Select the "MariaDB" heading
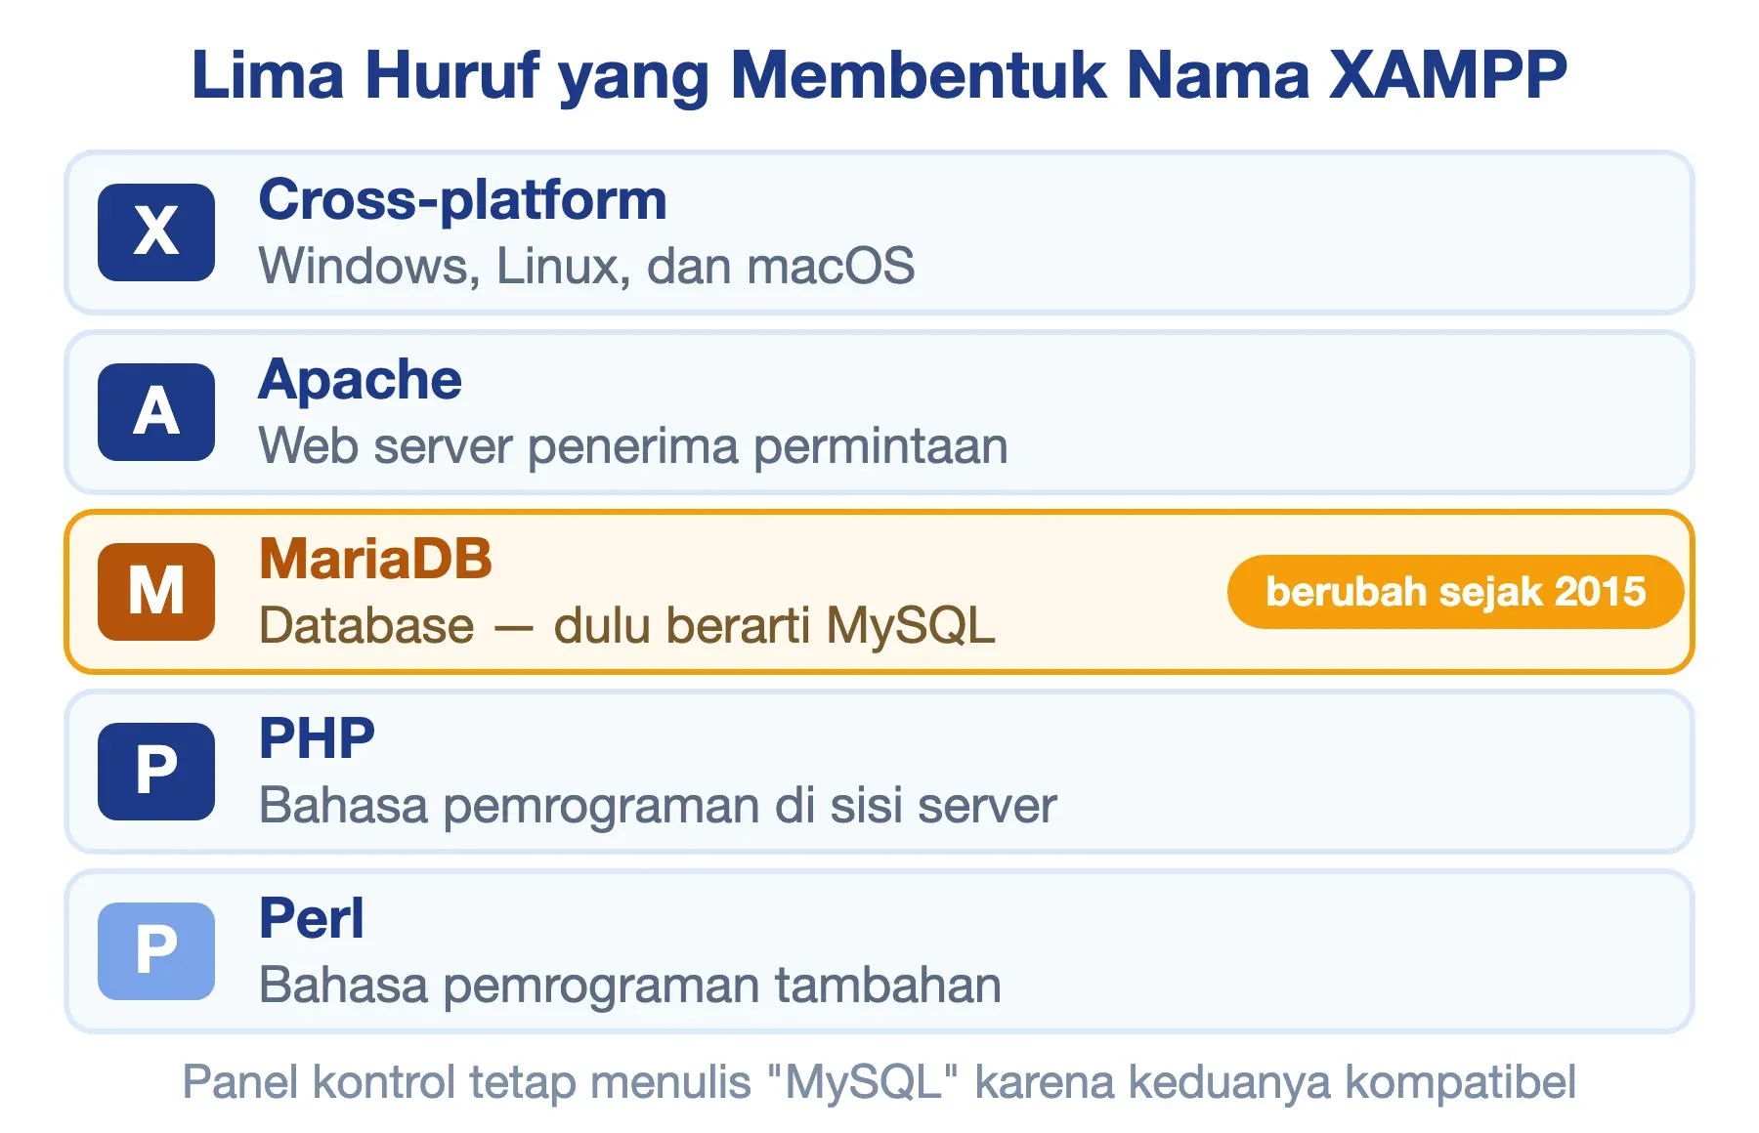The width and height of the screenshot is (1759, 1133). [x=375, y=559]
